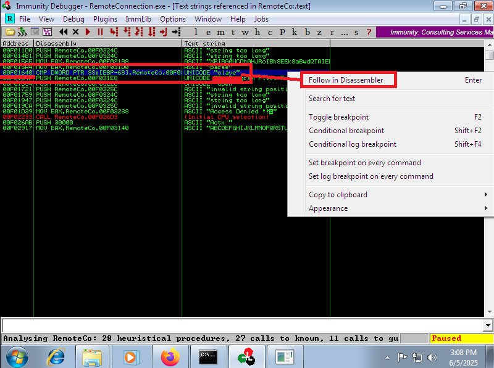
Task: Show threads with the 't' button
Action: 233,32
